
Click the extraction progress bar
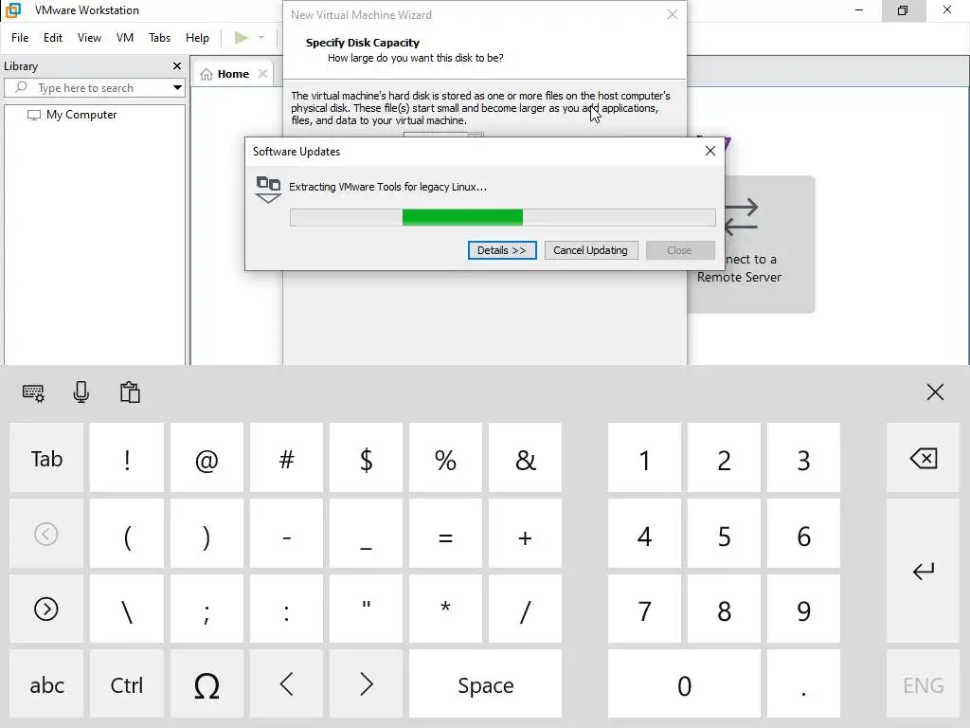(502, 217)
